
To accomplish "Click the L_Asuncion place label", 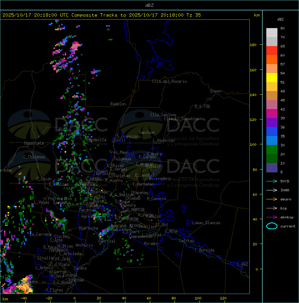I will (x=164, y=140).
